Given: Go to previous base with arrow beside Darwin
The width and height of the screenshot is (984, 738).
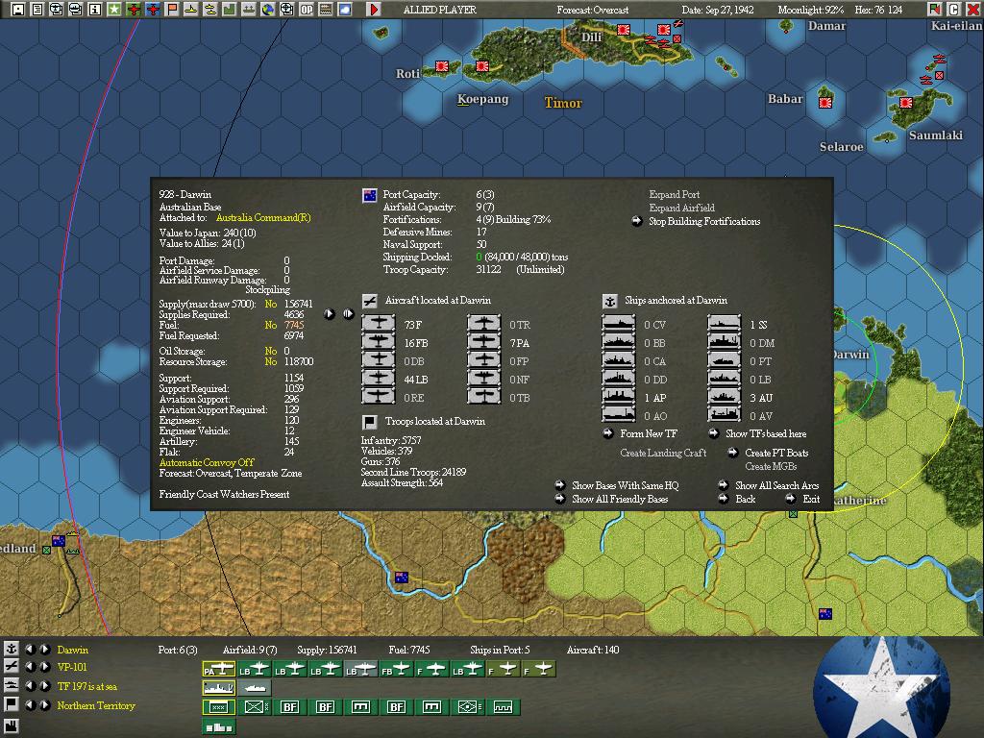Looking at the screenshot, I should (30, 650).
